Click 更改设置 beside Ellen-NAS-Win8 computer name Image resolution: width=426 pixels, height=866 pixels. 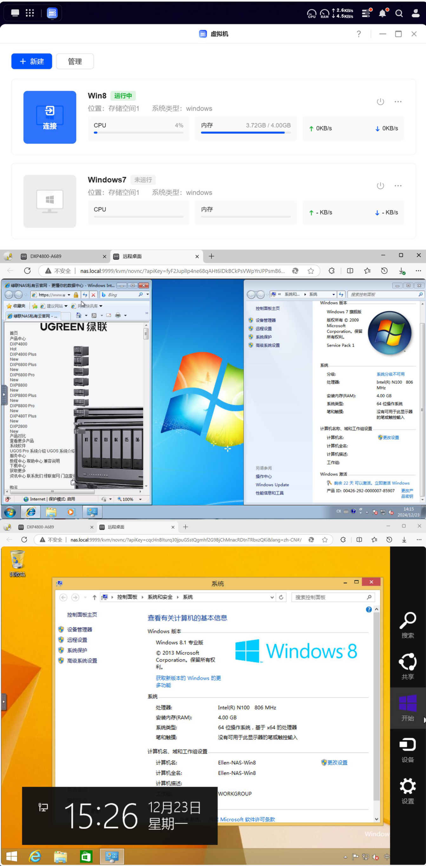click(337, 763)
